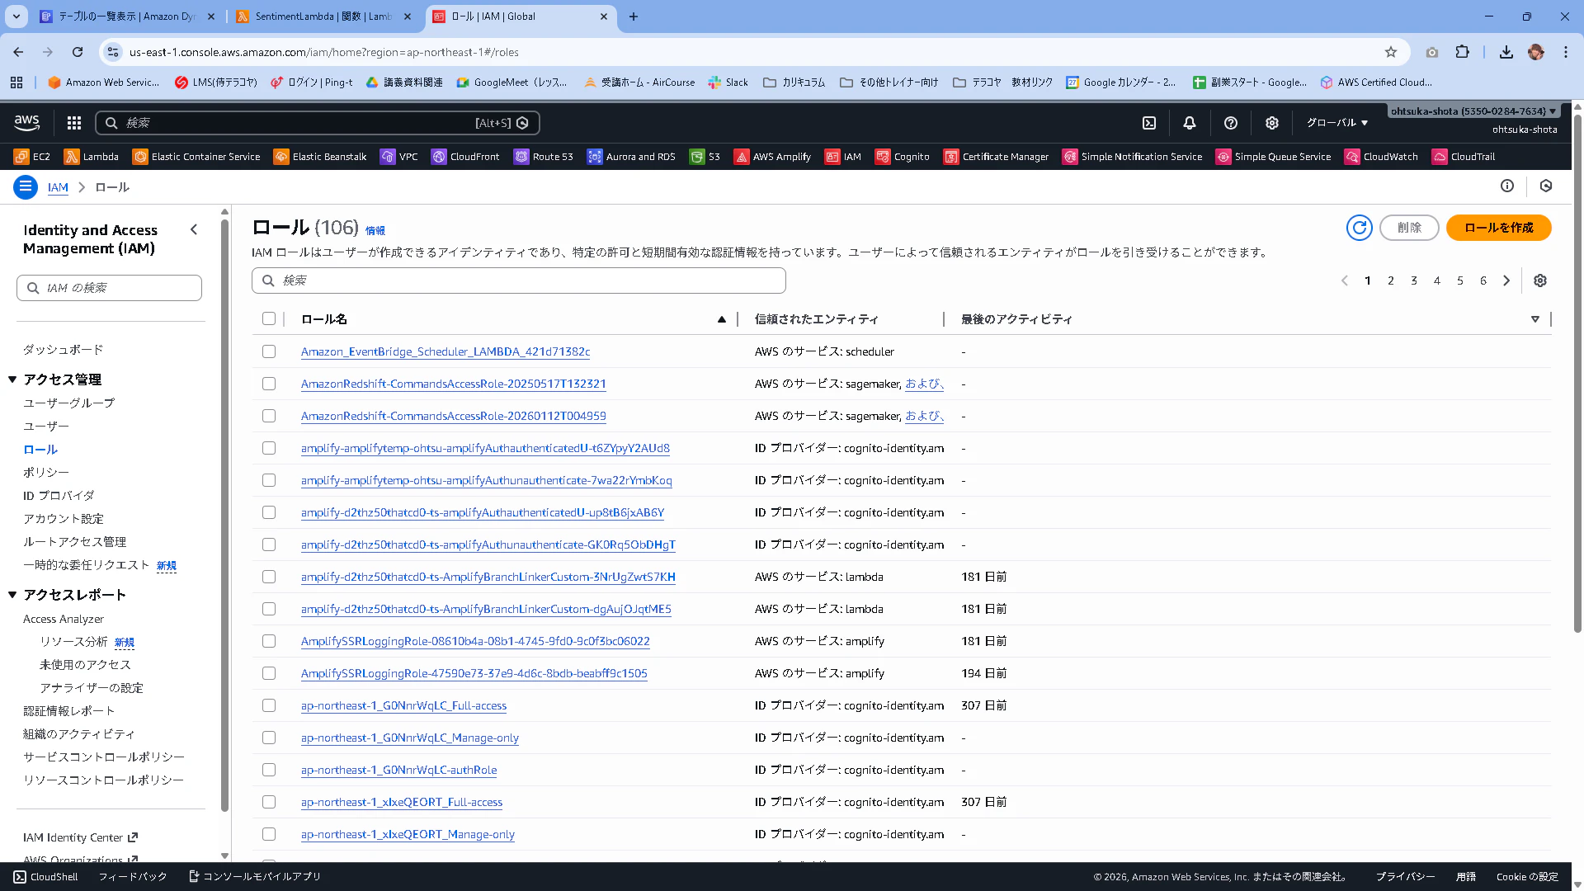1584x891 pixels.
Task: Reload the browser page
Action: pos(78,52)
